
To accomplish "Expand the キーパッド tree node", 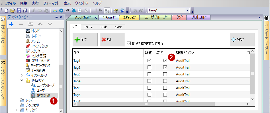I will point(16,110).
